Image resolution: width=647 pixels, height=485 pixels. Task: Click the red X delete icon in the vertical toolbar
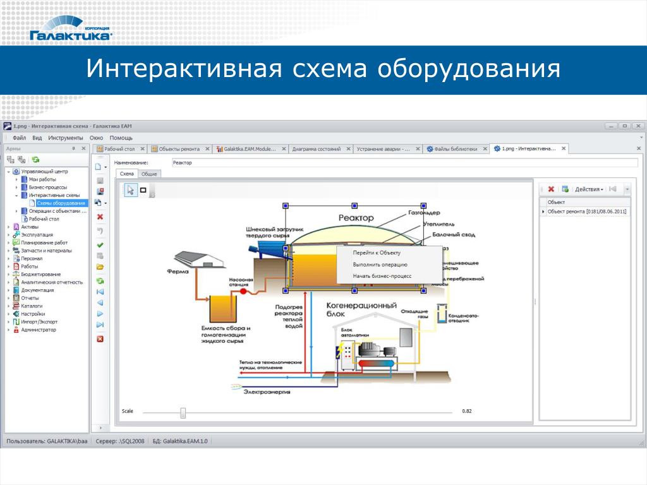coord(100,217)
